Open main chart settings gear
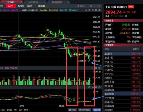The image size is (143, 112). pyautogui.click(x=89, y=10)
